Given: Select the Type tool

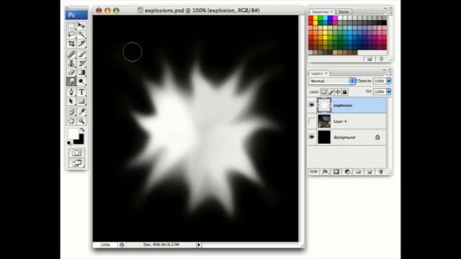Looking at the screenshot, I should (81, 92).
